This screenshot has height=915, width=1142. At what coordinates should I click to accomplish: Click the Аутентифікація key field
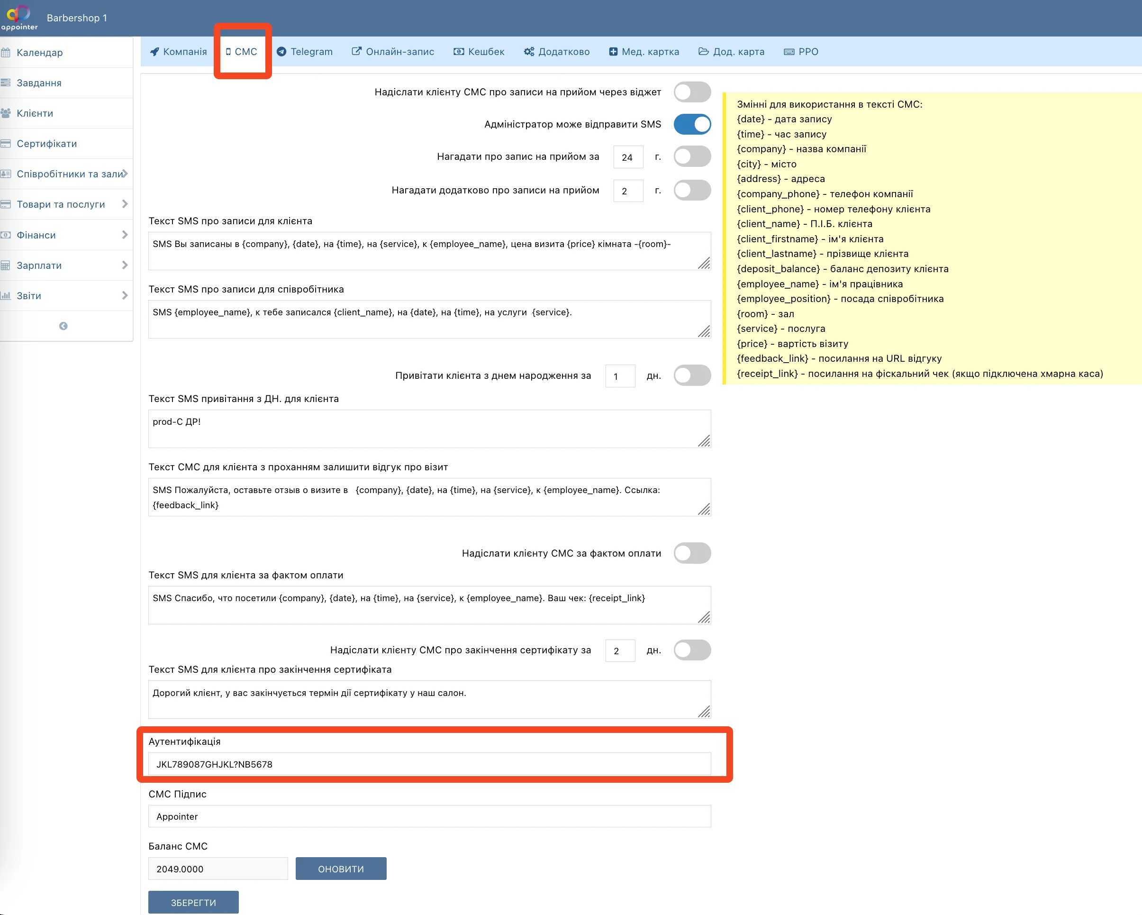(x=430, y=764)
